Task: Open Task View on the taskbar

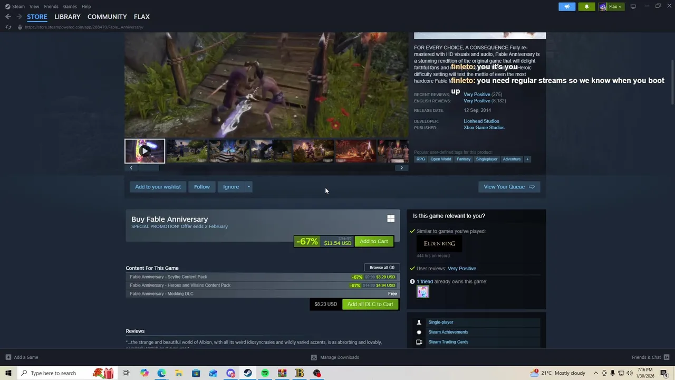Action: [x=127, y=373]
